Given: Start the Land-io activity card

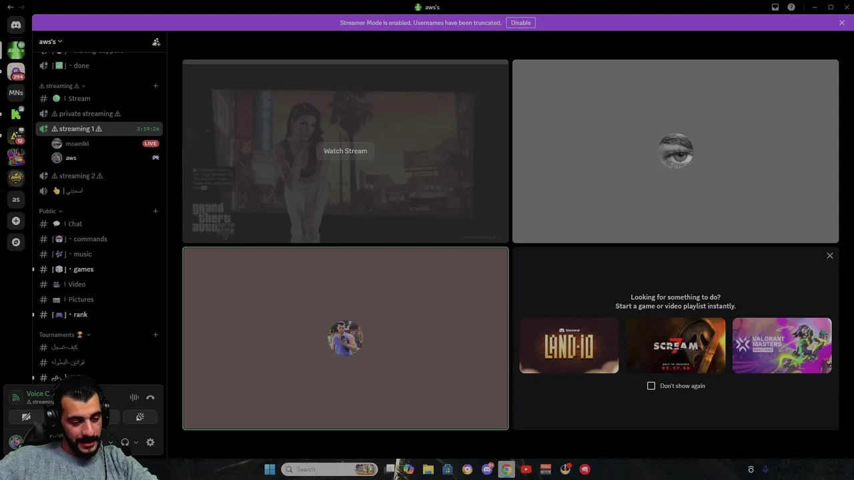Looking at the screenshot, I should coord(569,345).
